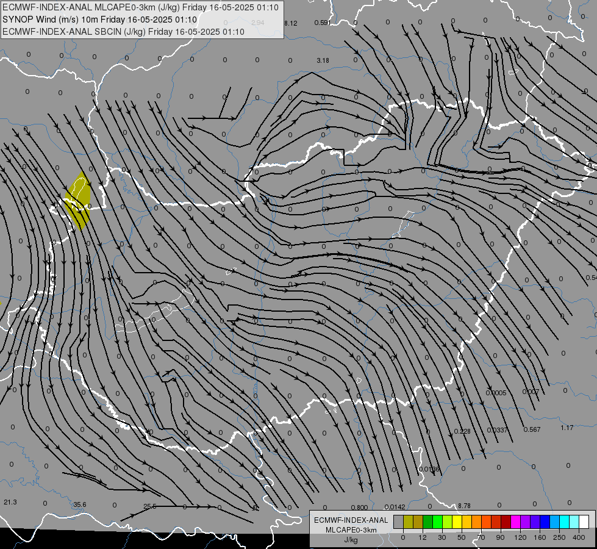Click the grid value 35.6

tap(79, 505)
